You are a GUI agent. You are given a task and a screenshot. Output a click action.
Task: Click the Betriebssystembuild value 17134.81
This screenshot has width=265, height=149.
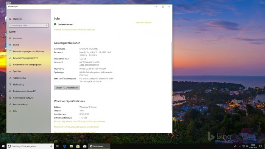pyautogui.click(x=83, y=118)
